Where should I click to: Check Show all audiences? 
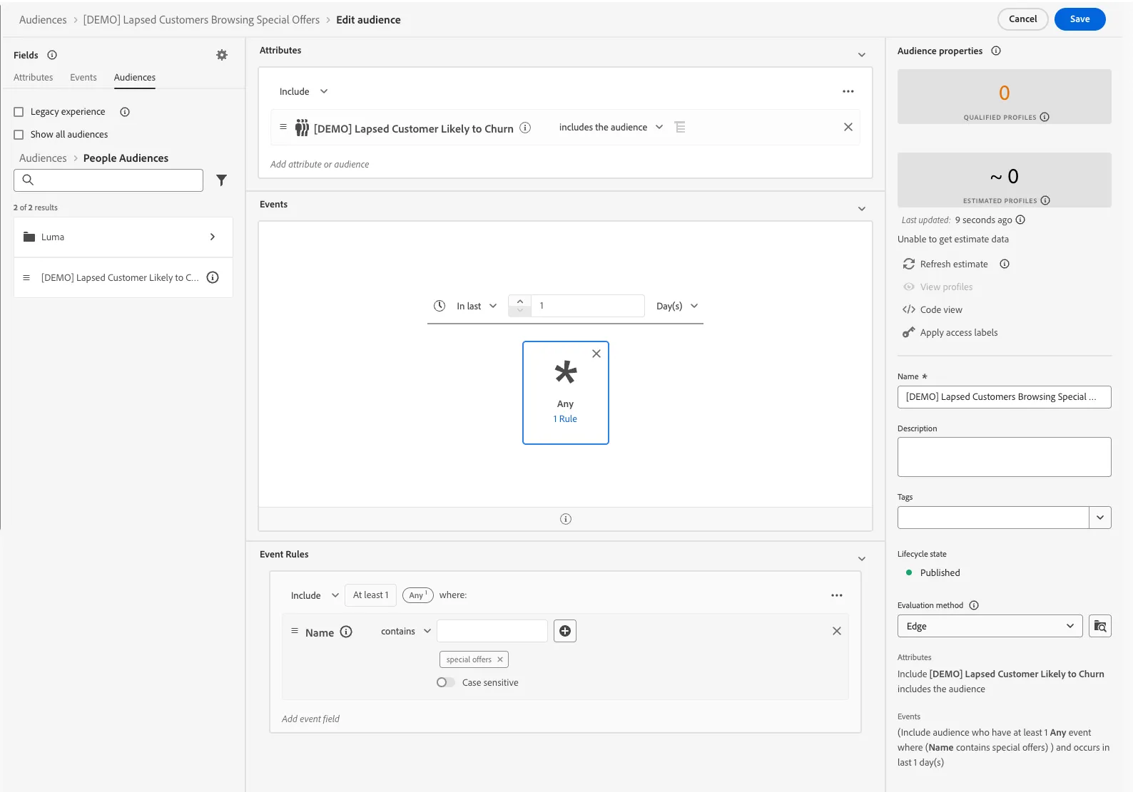[19, 135]
